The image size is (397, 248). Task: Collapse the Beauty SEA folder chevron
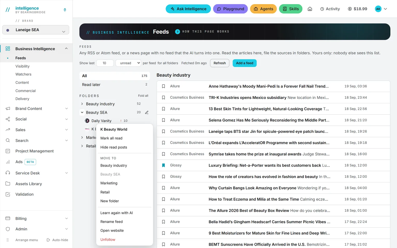click(82, 112)
